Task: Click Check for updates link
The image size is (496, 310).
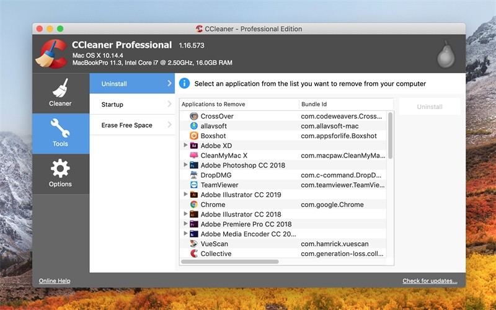Action: [x=430, y=281]
